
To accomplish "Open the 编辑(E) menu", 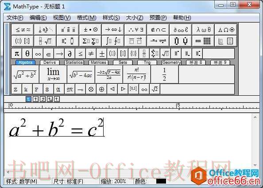I will (38, 18).
